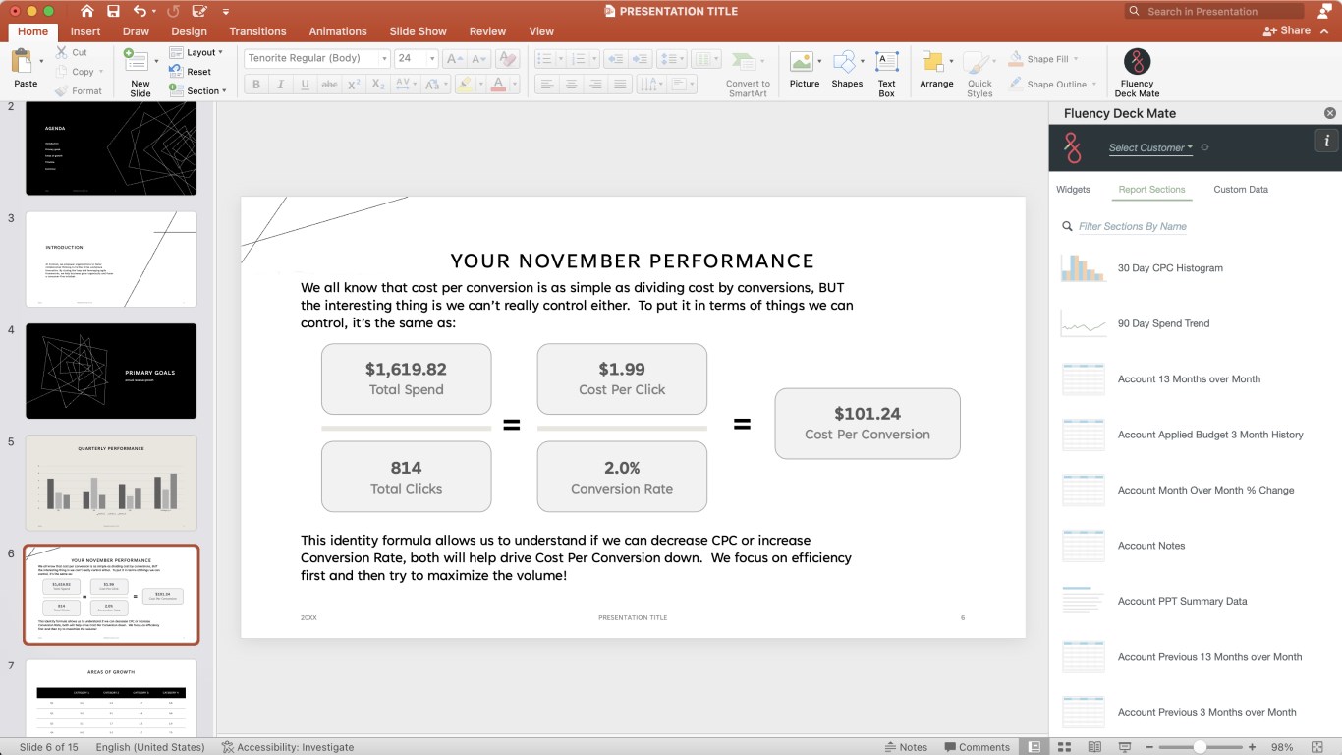Justify the text

pyautogui.click(x=620, y=85)
